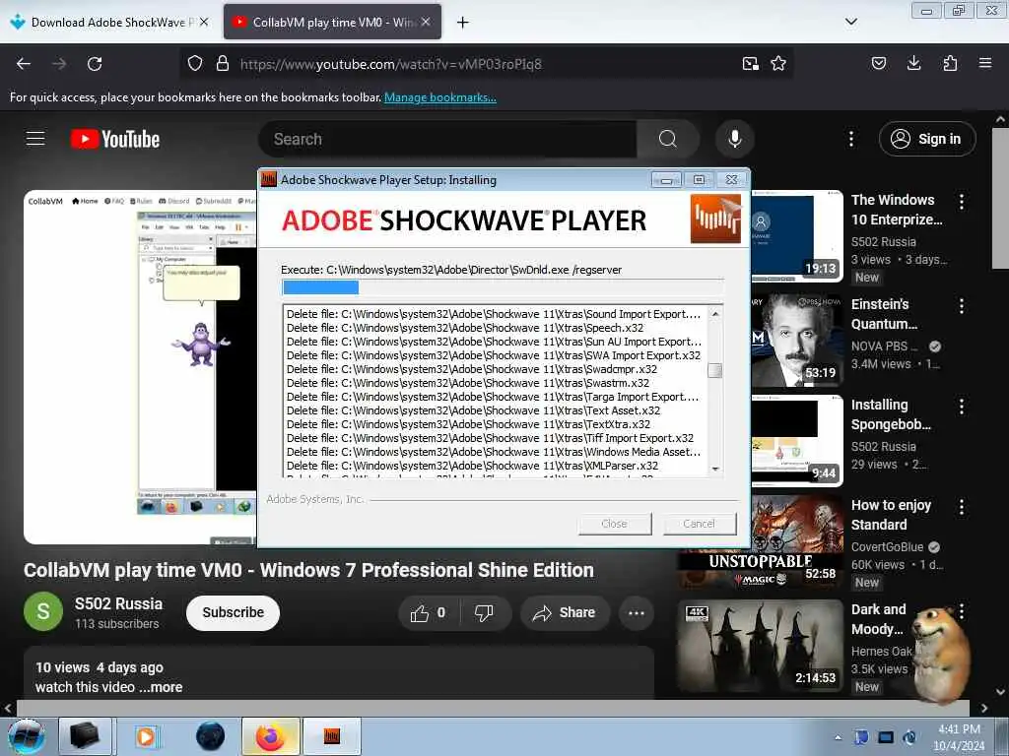1009x756 pixels.
Task: Go back with the browser back arrow
Action: 24,64
